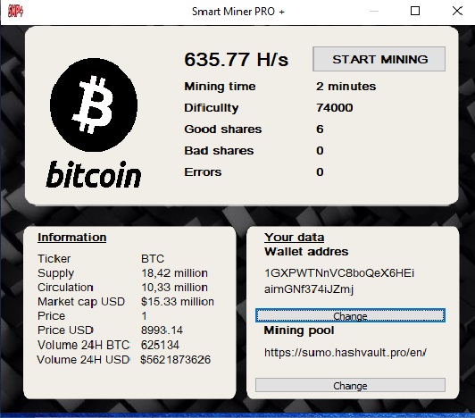Change the mining pool via the bottom Change button
The height and width of the screenshot is (418, 475).
click(350, 385)
